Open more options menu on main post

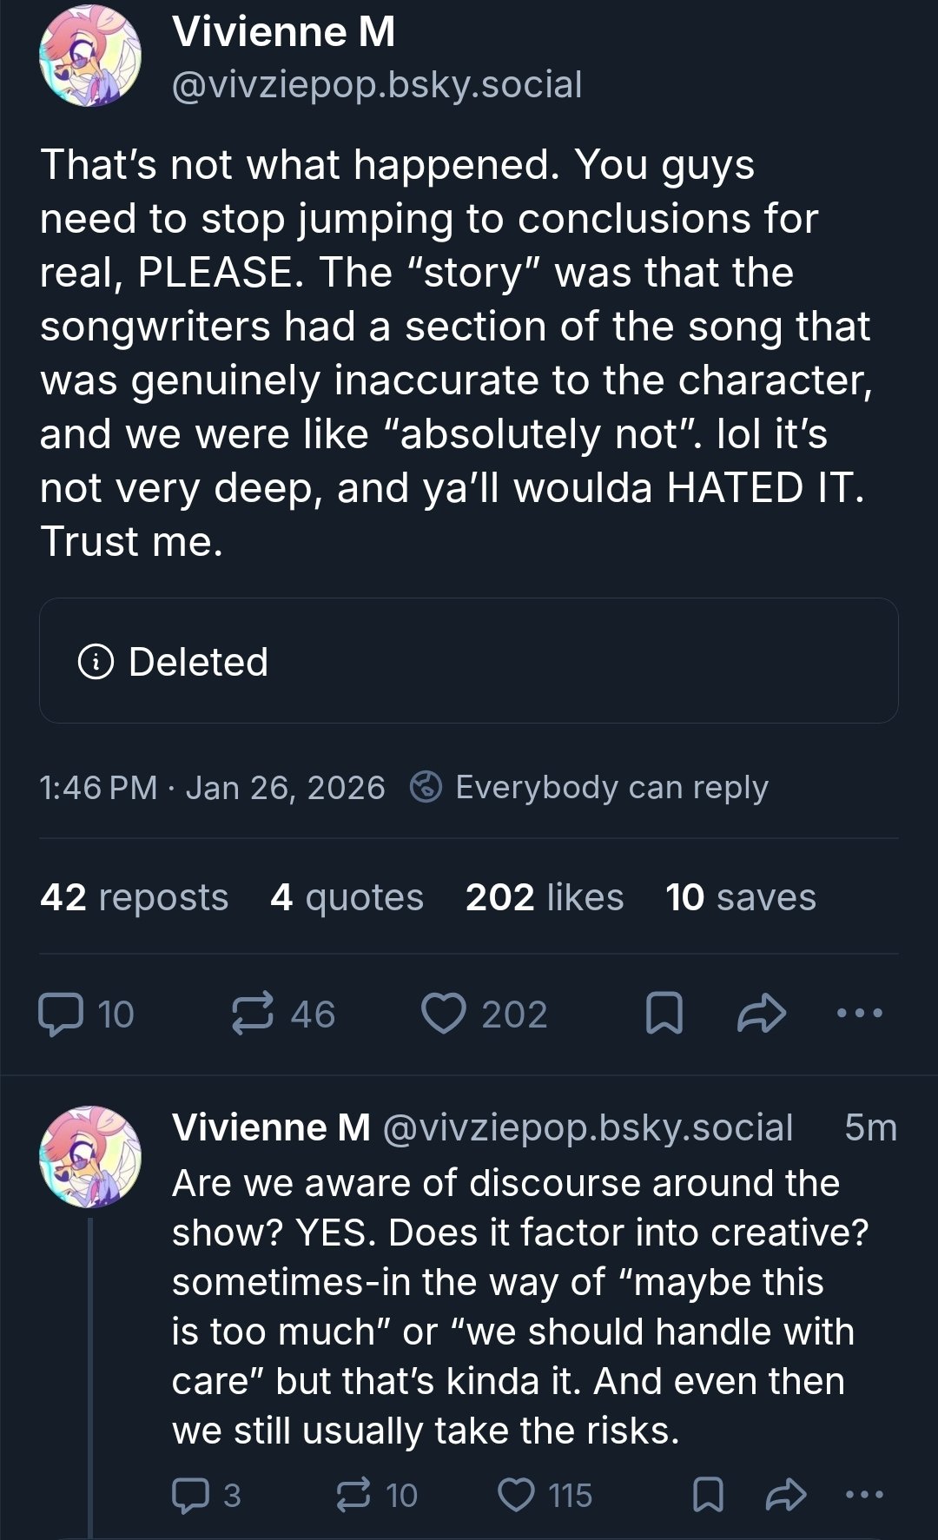pos(859,1013)
